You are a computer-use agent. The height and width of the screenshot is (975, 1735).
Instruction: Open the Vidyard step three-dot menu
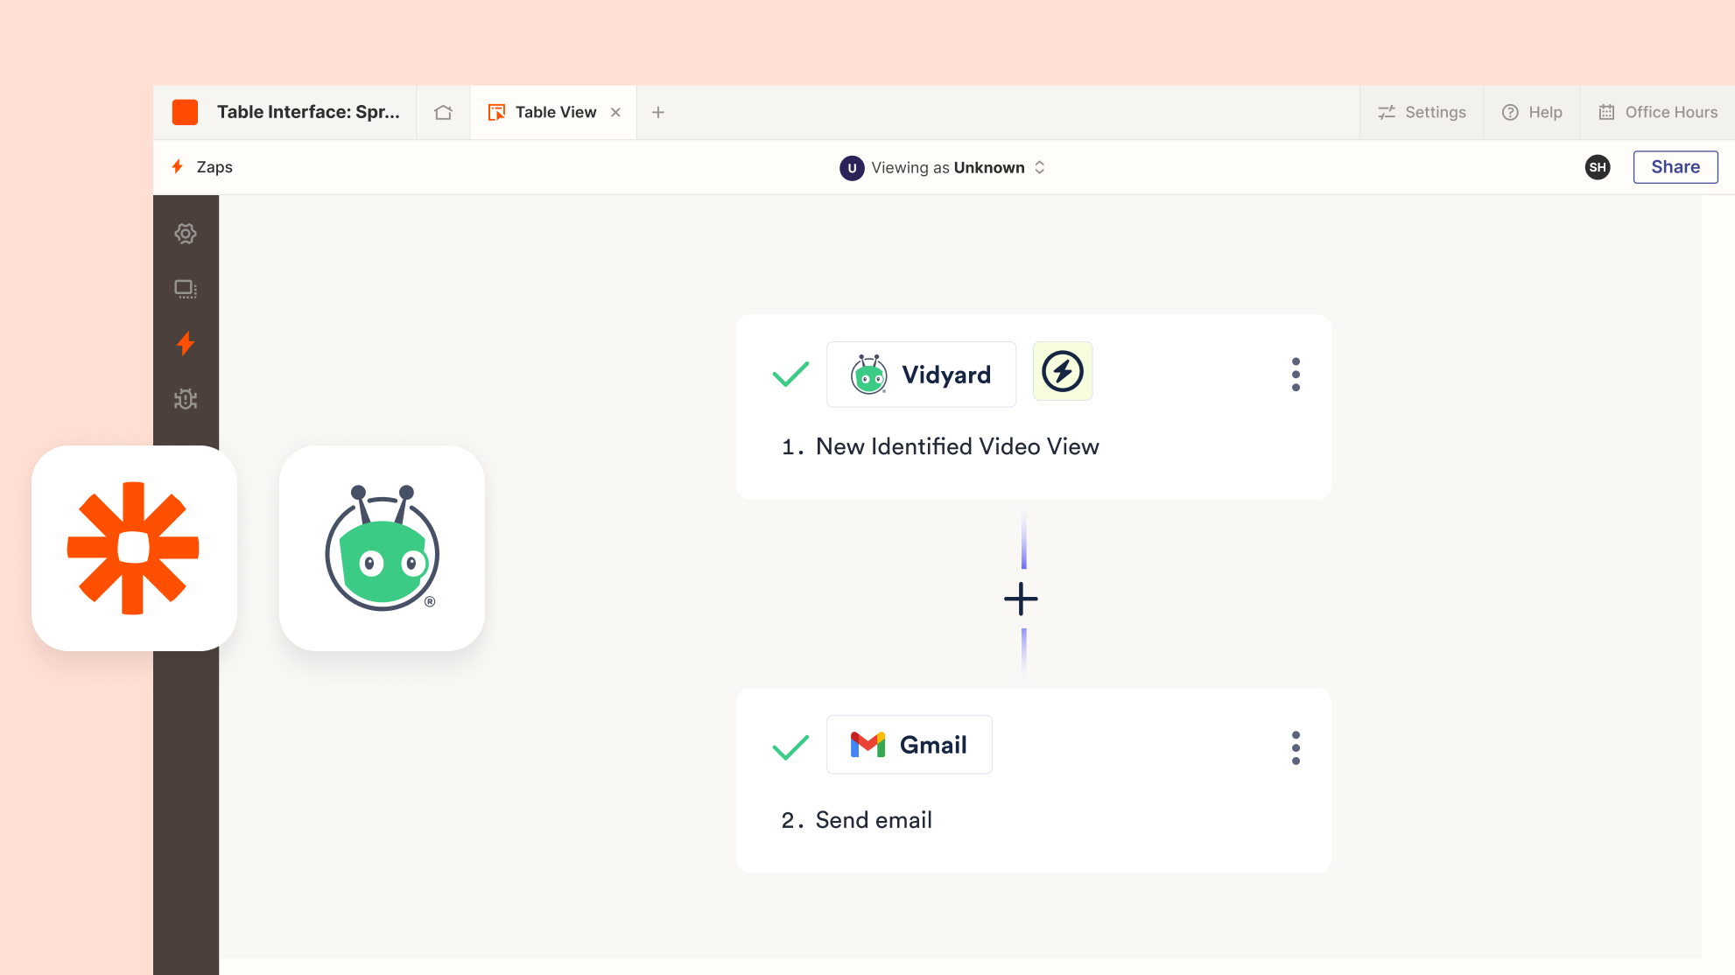(x=1296, y=375)
